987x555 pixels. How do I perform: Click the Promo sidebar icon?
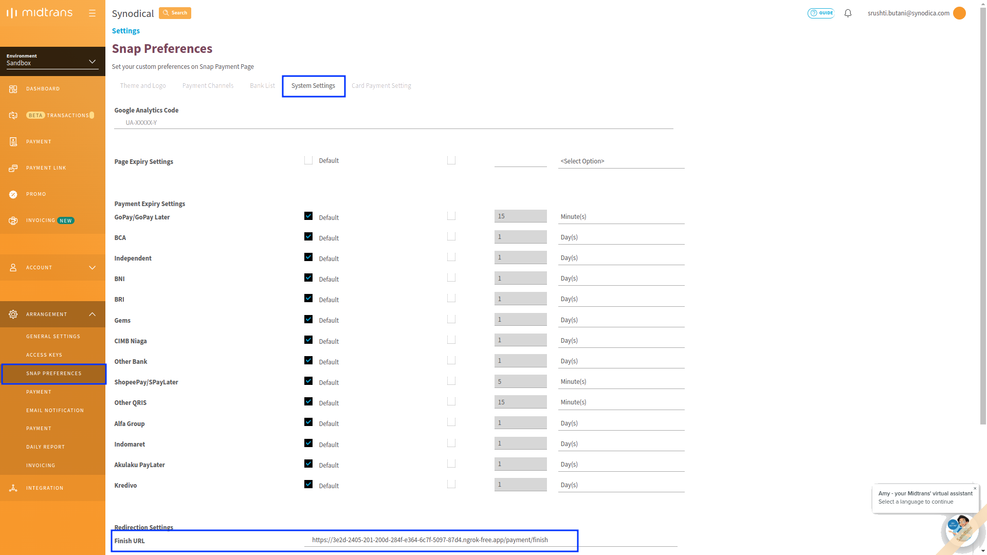(x=13, y=194)
